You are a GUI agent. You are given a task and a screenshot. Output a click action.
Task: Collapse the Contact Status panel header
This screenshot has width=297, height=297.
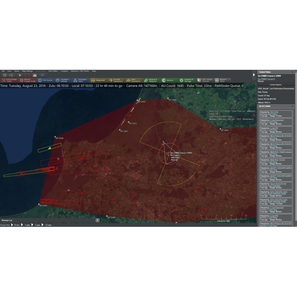click(292, 72)
